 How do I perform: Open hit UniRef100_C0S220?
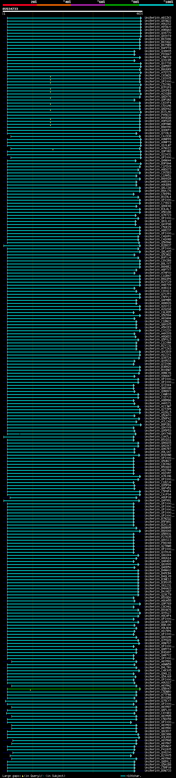tap(158, 330)
